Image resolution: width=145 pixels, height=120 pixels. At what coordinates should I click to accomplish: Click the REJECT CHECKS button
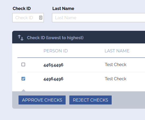(x=90, y=100)
